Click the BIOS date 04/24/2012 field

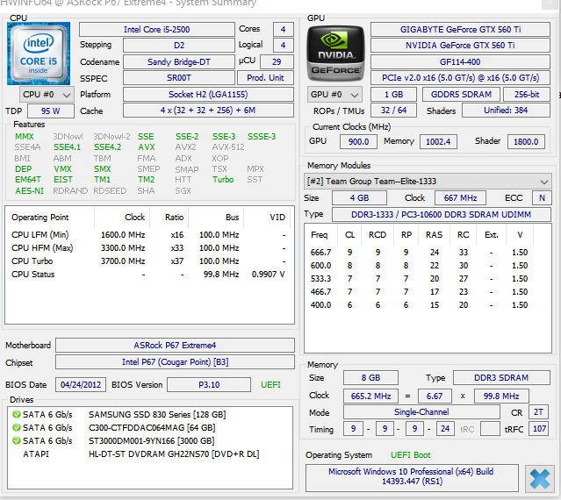point(81,384)
